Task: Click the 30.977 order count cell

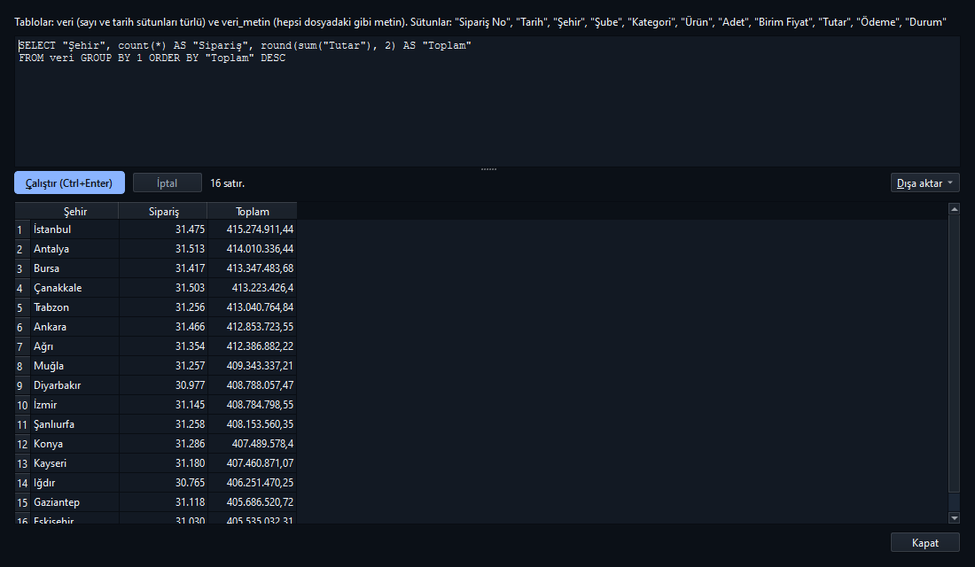Action: pyautogui.click(x=163, y=384)
